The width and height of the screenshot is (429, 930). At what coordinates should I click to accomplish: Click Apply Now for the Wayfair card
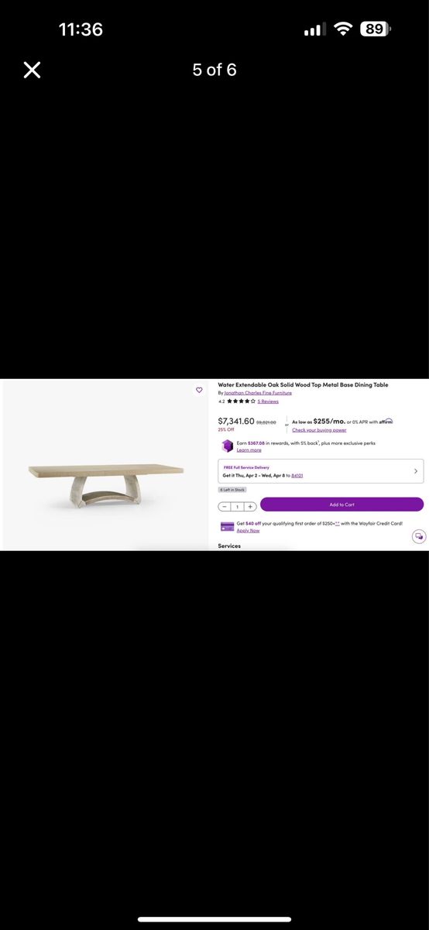[248, 531]
